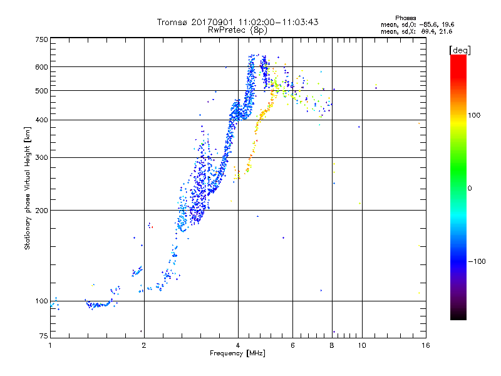The width and height of the screenshot is (501, 376).
Task: Click the colorbar tick label '-100'
Action: 477,261
